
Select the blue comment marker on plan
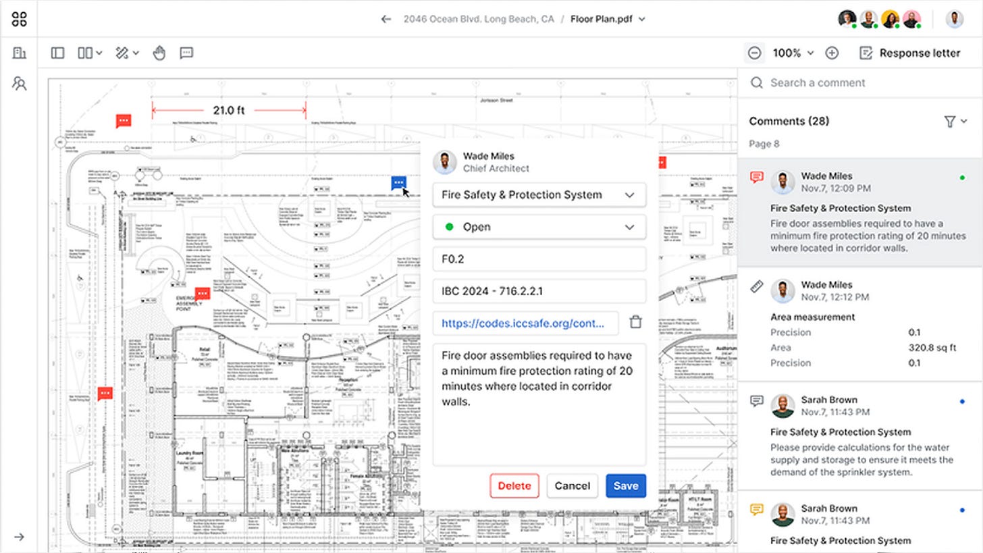pos(398,182)
